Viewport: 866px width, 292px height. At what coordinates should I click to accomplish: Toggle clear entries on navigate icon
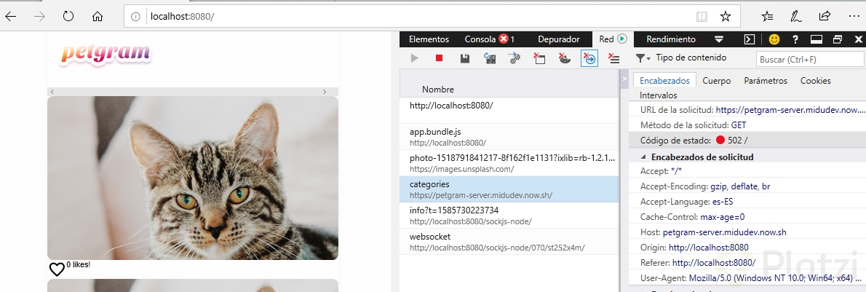pyautogui.click(x=589, y=58)
